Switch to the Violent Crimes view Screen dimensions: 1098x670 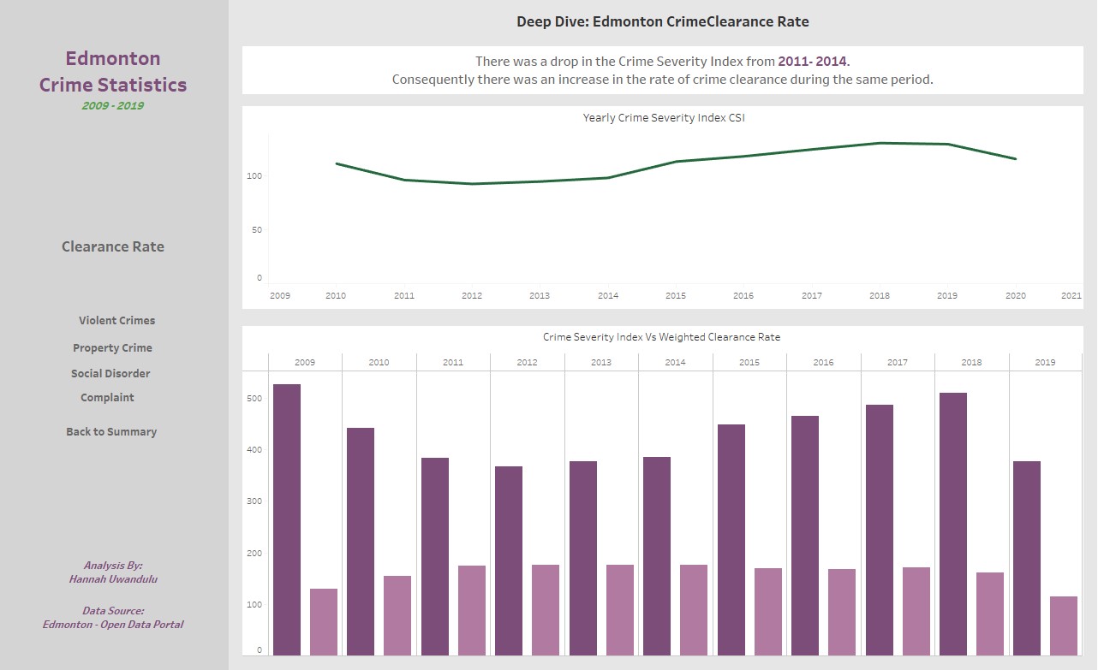click(116, 320)
